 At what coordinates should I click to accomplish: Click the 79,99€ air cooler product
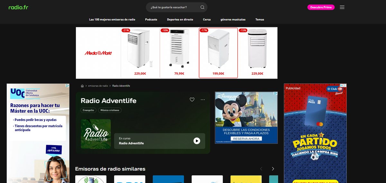(x=179, y=53)
